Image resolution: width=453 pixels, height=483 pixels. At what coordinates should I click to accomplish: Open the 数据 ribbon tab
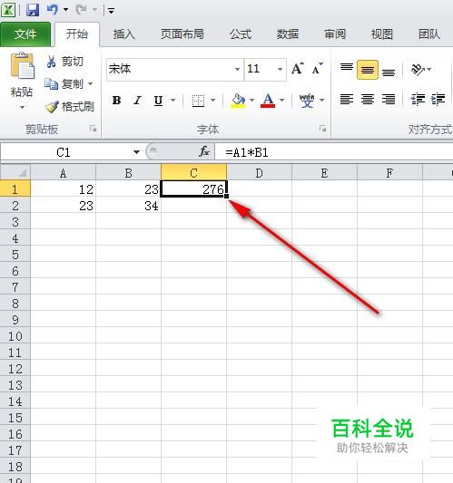tap(287, 34)
